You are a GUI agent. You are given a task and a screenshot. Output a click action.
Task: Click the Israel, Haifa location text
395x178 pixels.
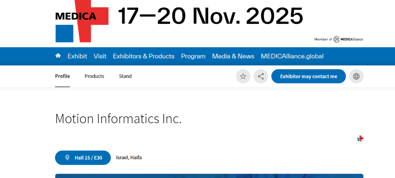click(129, 158)
